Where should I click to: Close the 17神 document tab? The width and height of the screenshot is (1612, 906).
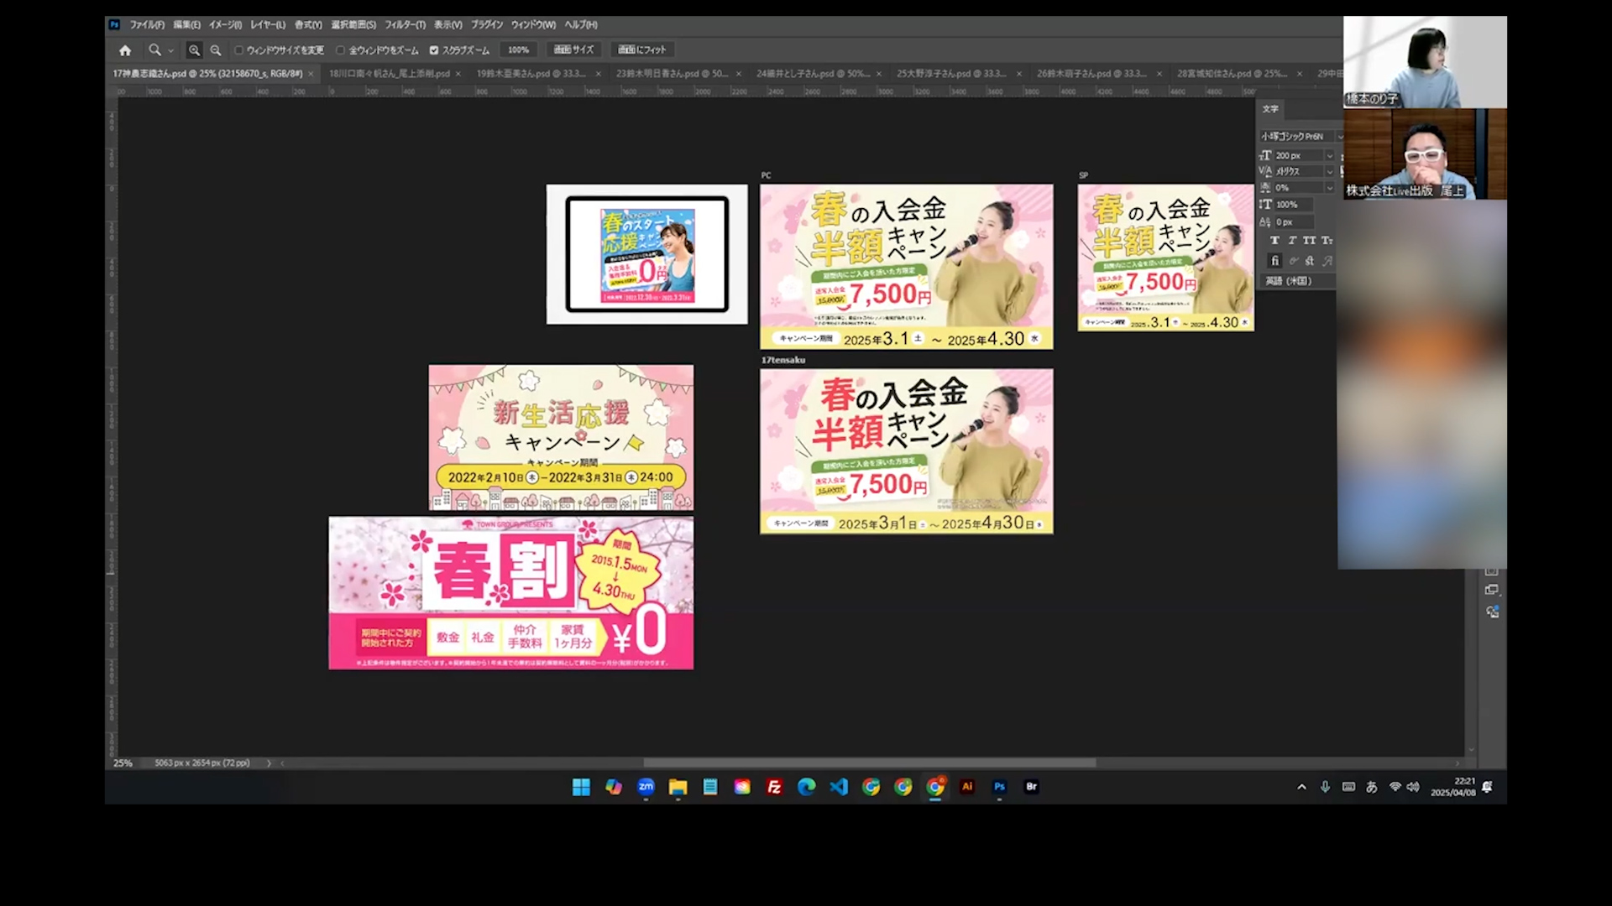point(311,74)
